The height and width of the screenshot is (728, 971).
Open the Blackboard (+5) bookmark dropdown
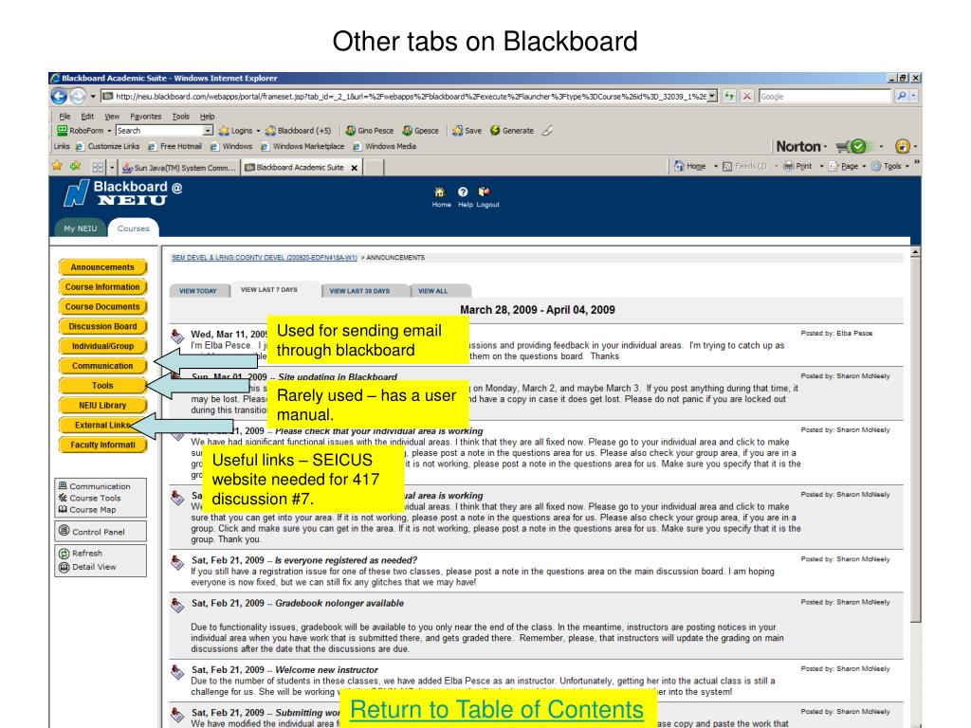click(299, 131)
